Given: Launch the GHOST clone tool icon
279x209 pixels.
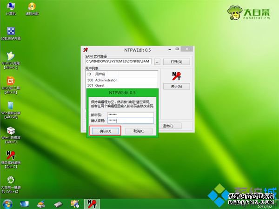Looking at the screenshot, I should [x=11, y=60].
